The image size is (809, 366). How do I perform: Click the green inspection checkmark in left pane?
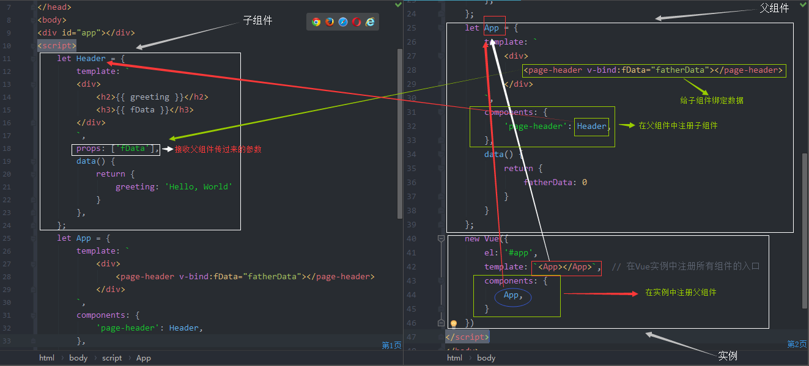pyautogui.click(x=399, y=4)
